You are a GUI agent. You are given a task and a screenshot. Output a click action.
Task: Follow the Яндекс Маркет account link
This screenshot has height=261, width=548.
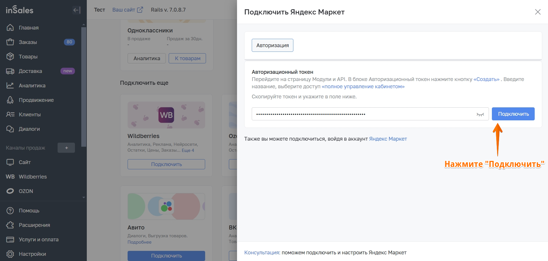click(388, 139)
